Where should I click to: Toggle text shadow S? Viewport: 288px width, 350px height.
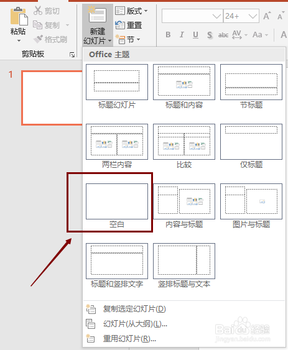(x=210, y=35)
